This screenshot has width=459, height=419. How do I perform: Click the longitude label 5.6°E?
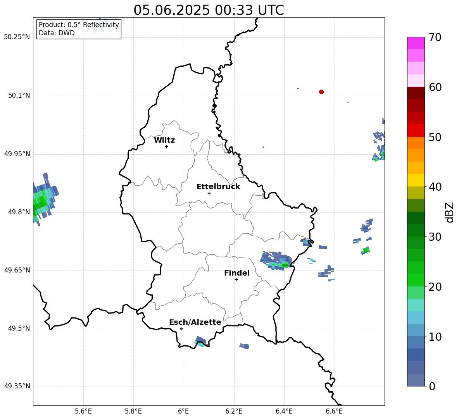(83, 411)
